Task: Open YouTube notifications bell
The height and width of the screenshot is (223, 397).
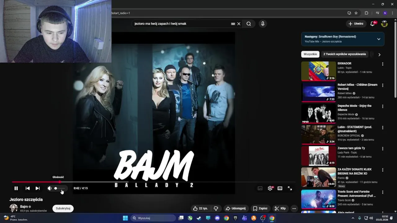Action: click(x=373, y=24)
